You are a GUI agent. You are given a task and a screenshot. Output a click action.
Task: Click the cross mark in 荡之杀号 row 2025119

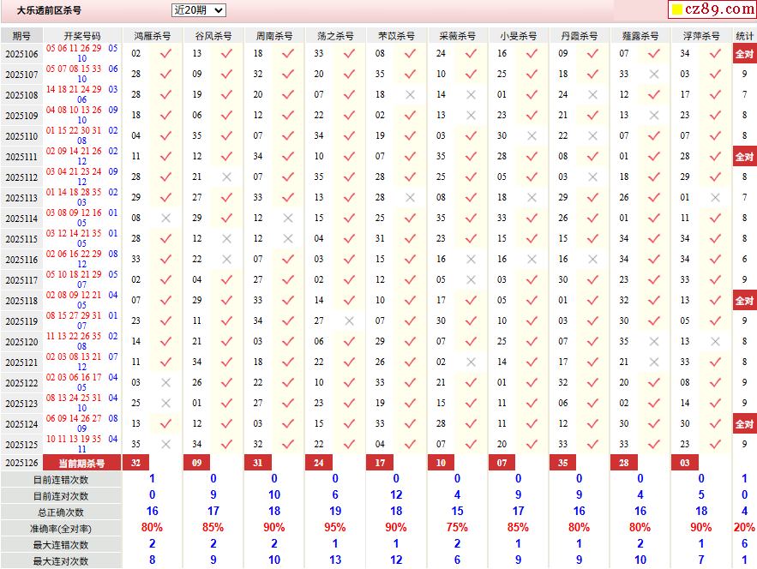[x=349, y=321]
